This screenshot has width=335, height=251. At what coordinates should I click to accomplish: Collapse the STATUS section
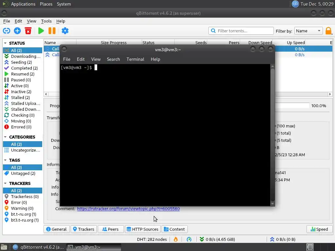pyautogui.click(x=5, y=43)
